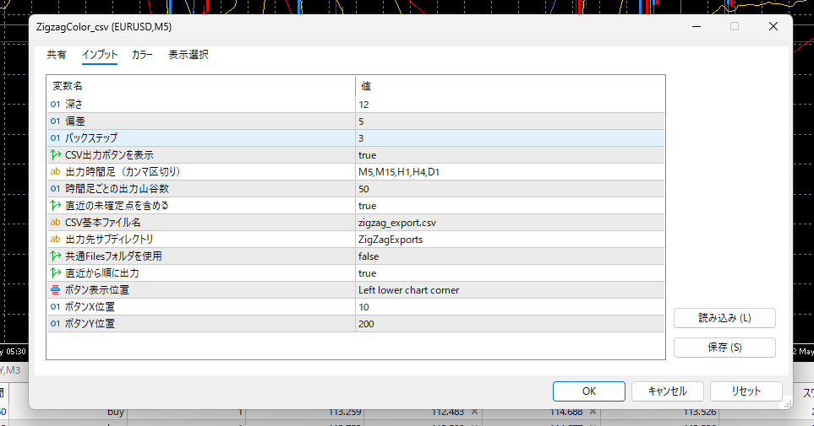Click the string icon beside CSV基本ファイル名
The height and width of the screenshot is (426, 814).
point(56,223)
